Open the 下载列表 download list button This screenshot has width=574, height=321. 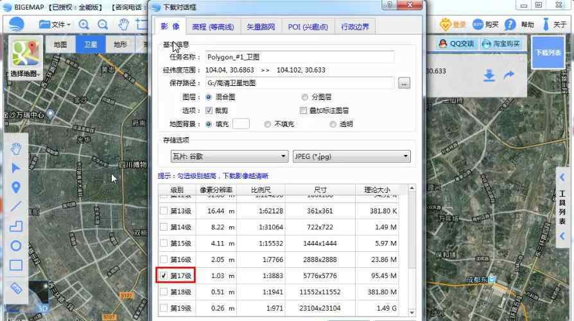point(548,53)
